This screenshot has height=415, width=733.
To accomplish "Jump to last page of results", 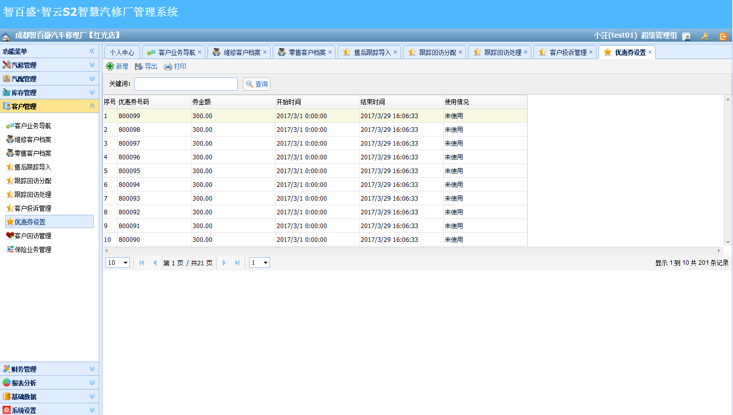I will point(237,263).
